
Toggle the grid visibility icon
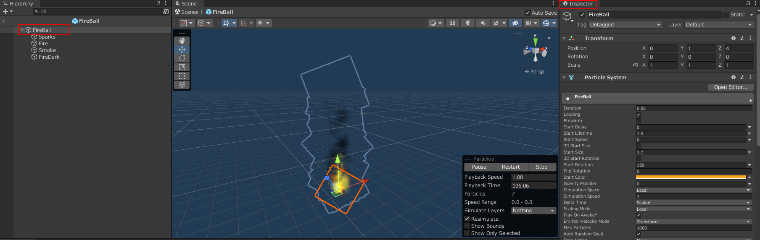pos(226,23)
